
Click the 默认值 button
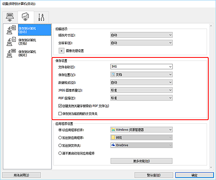point(153,175)
